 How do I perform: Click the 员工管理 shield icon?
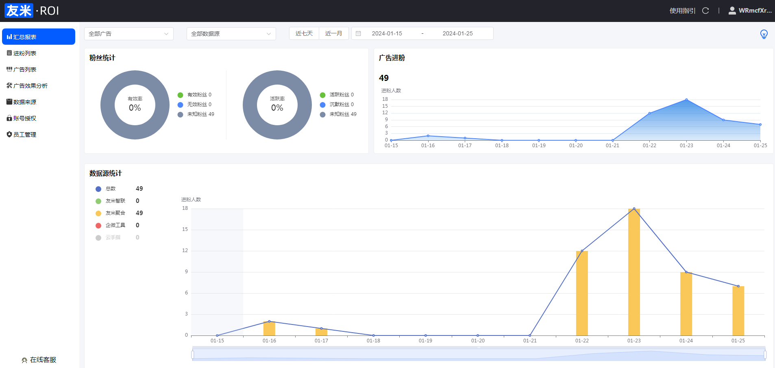coord(9,135)
